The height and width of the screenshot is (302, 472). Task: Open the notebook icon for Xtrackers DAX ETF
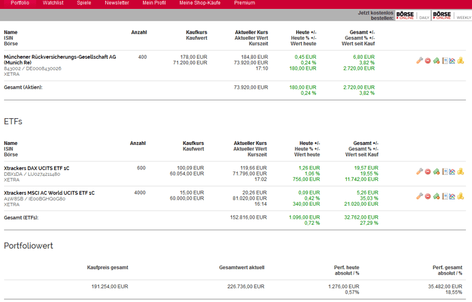point(445,172)
